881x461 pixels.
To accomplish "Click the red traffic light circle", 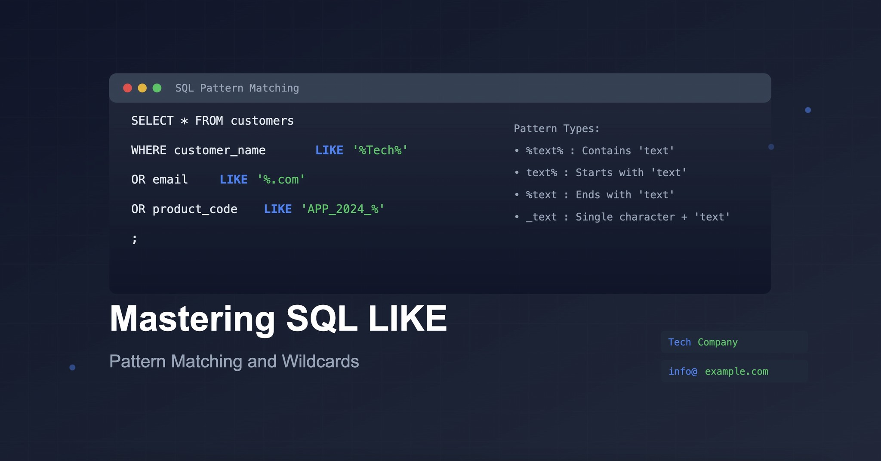I will (x=127, y=88).
